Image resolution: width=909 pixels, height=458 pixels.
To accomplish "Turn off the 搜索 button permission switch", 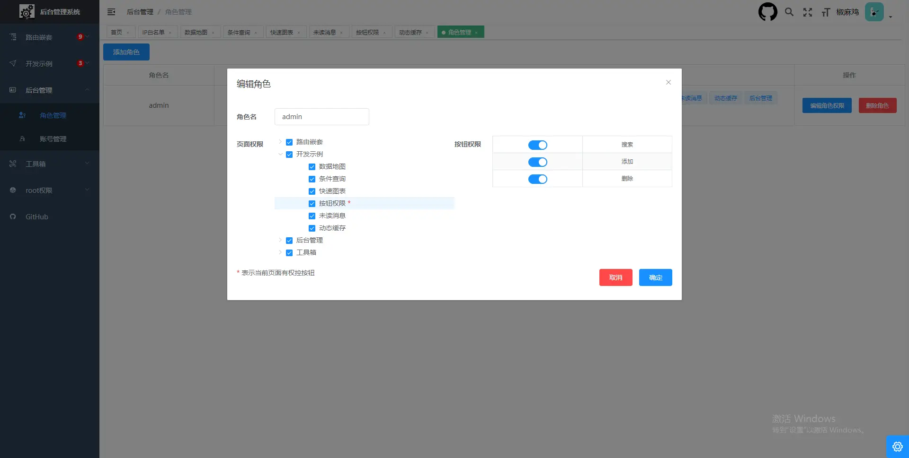I will [537, 145].
